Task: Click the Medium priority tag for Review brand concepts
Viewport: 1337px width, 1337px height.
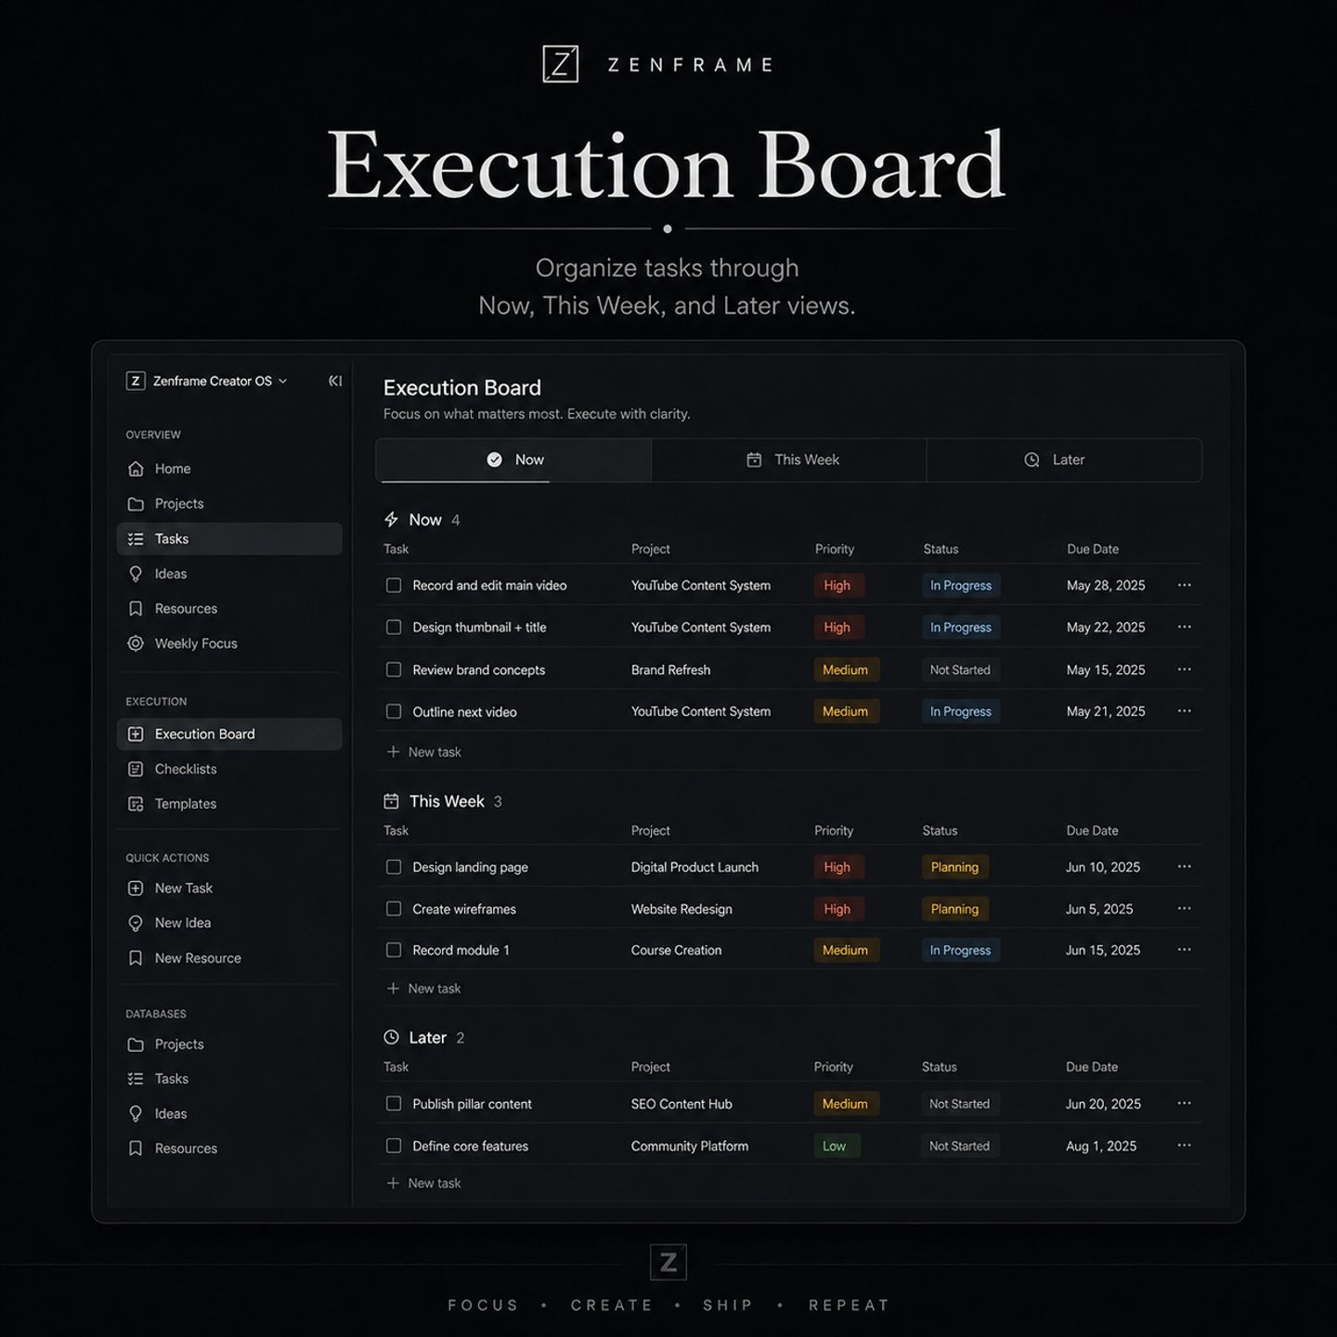Action: click(x=846, y=670)
